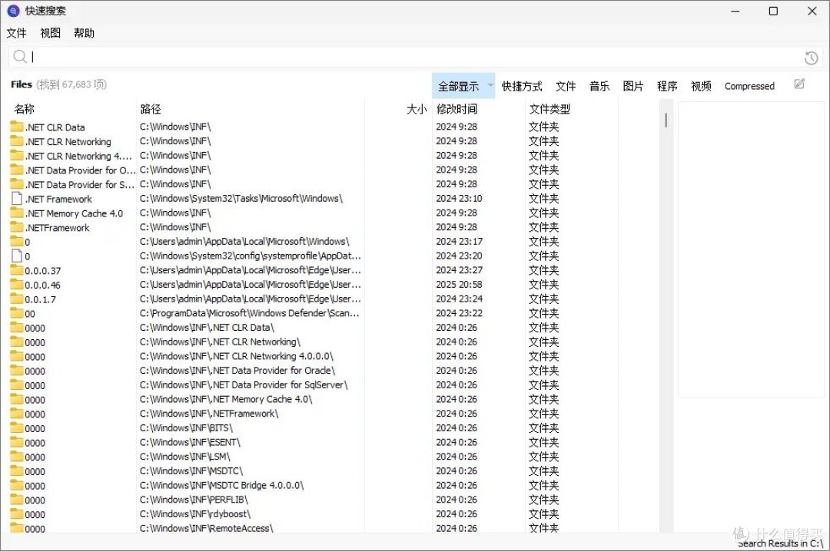Click path C:\Windows\INF\.NET Memory Cache 4.0\
This screenshot has height=551, width=830.
[x=226, y=399]
